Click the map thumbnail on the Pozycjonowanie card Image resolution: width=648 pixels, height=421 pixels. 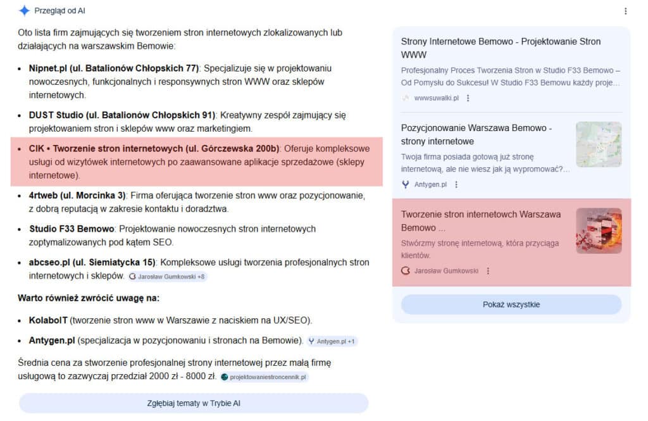pos(599,145)
